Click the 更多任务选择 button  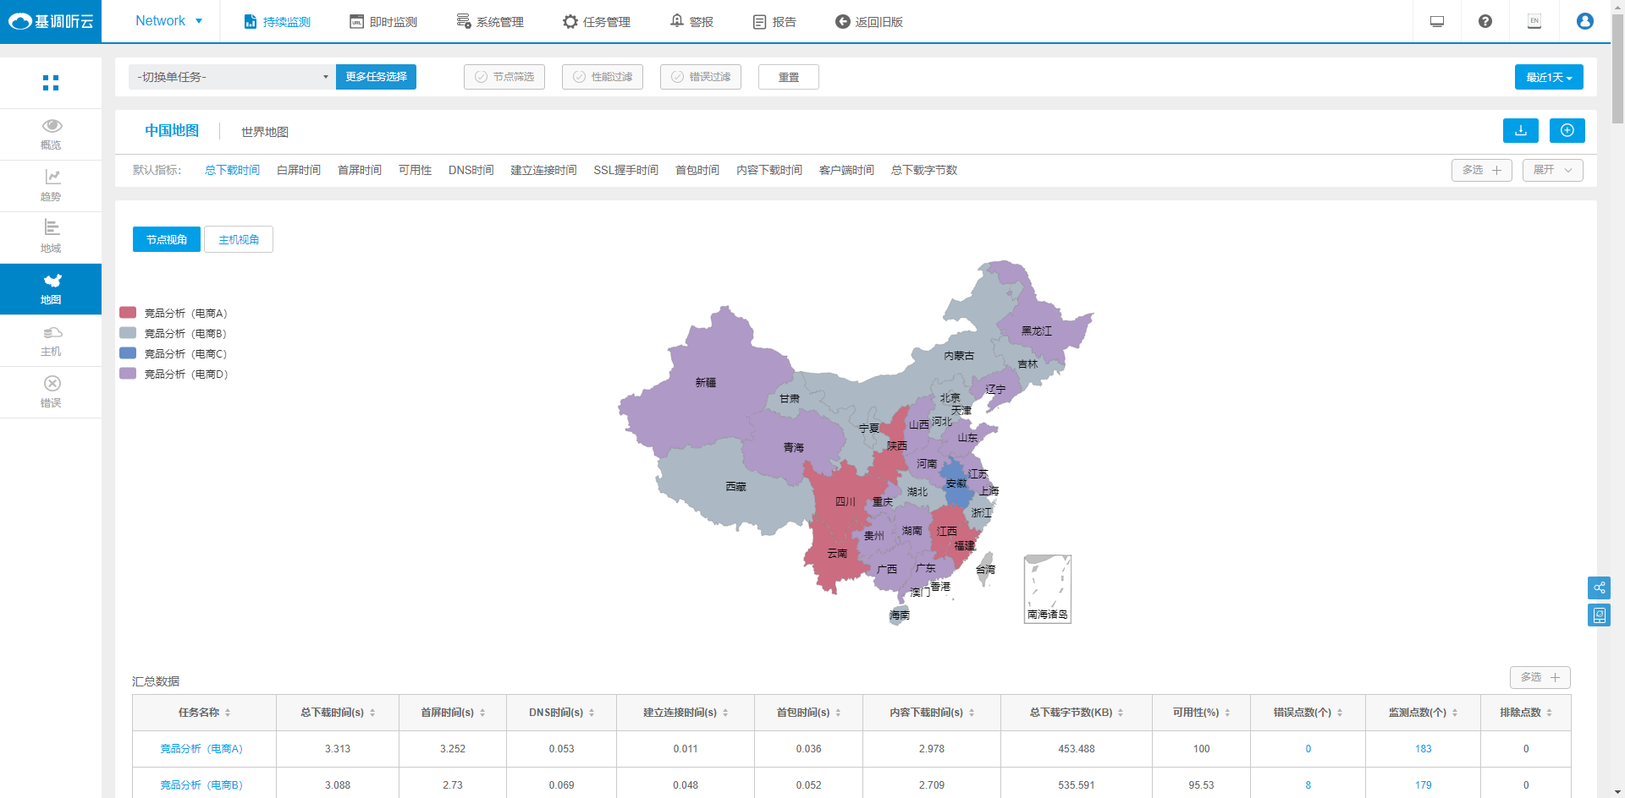tap(376, 77)
